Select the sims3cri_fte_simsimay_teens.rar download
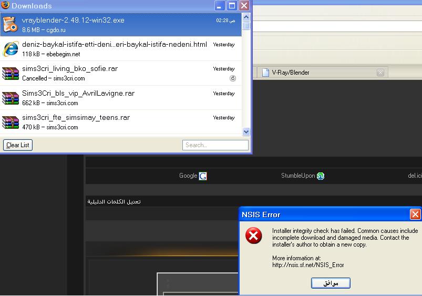 121,122
